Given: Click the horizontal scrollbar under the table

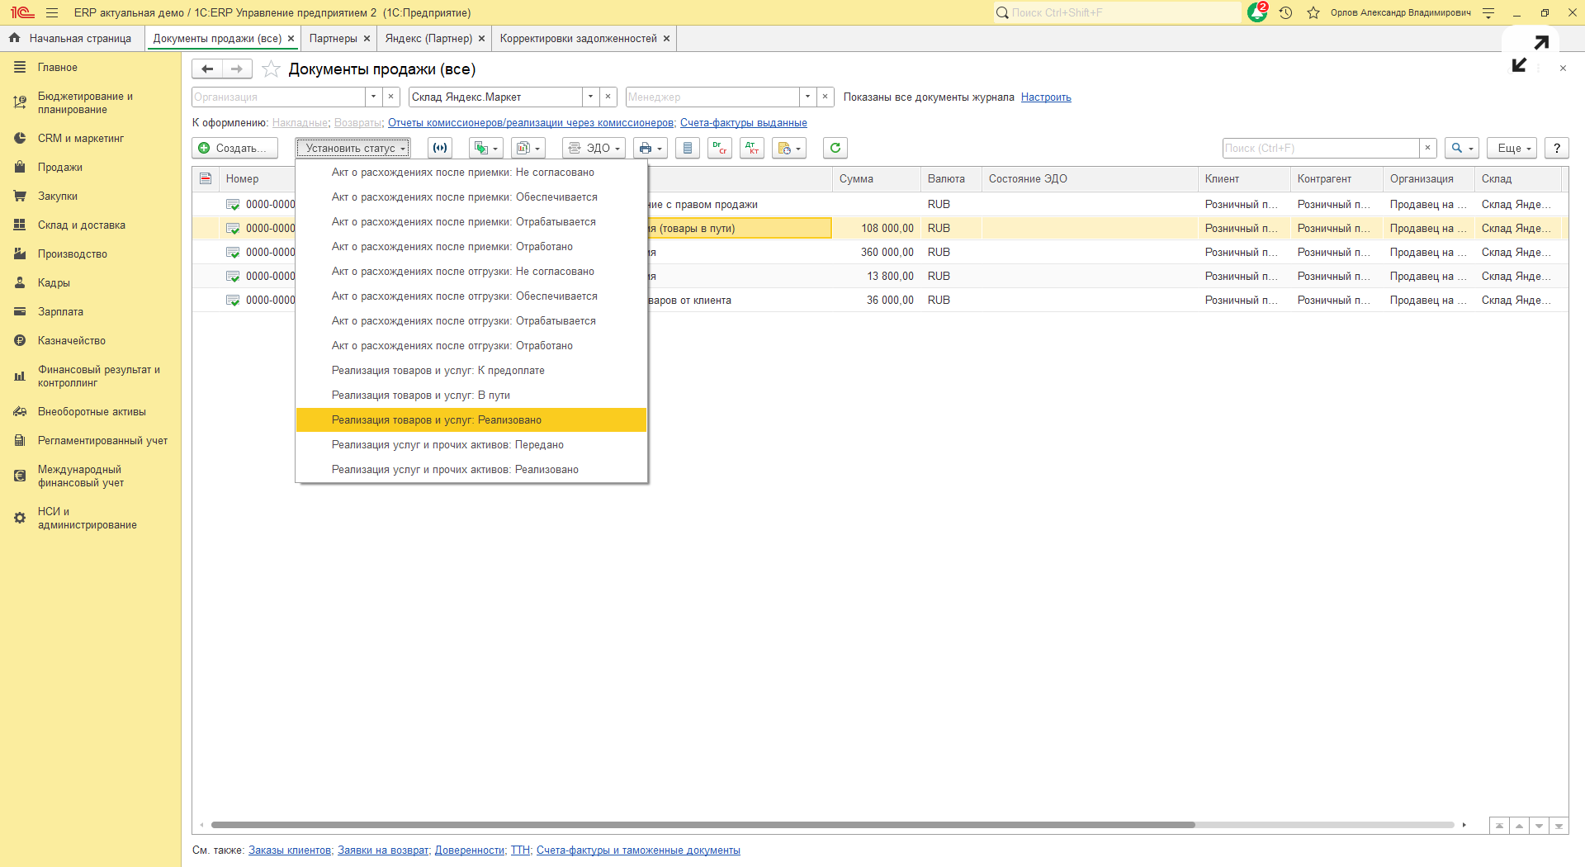Looking at the screenshot, I should 702,825.
